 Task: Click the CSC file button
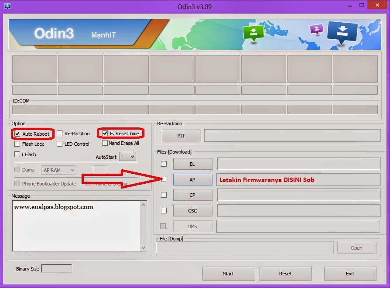[x=193, y=211]
